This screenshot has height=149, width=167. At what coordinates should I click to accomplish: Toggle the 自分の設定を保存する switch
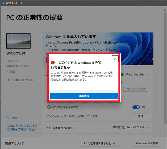click(136, 107)
